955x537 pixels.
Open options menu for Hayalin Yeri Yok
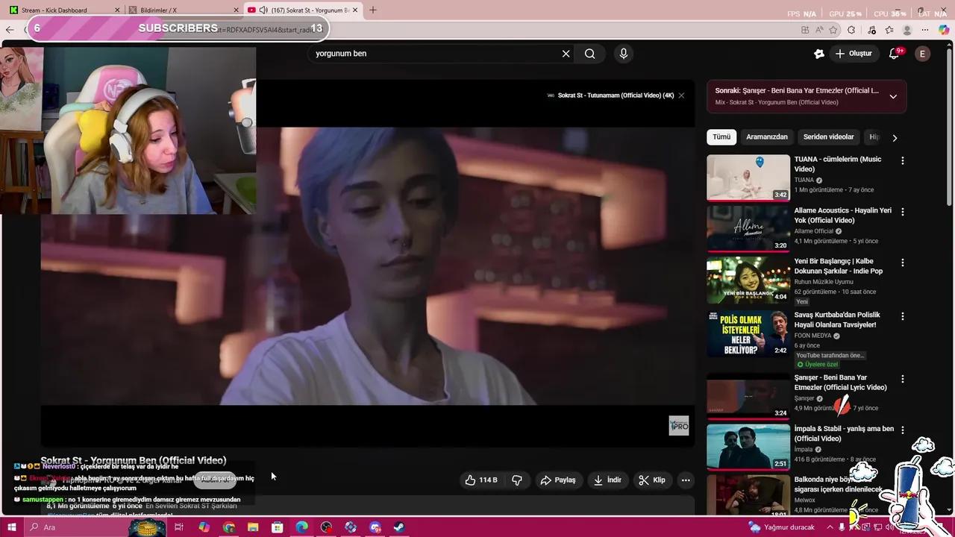903,212
